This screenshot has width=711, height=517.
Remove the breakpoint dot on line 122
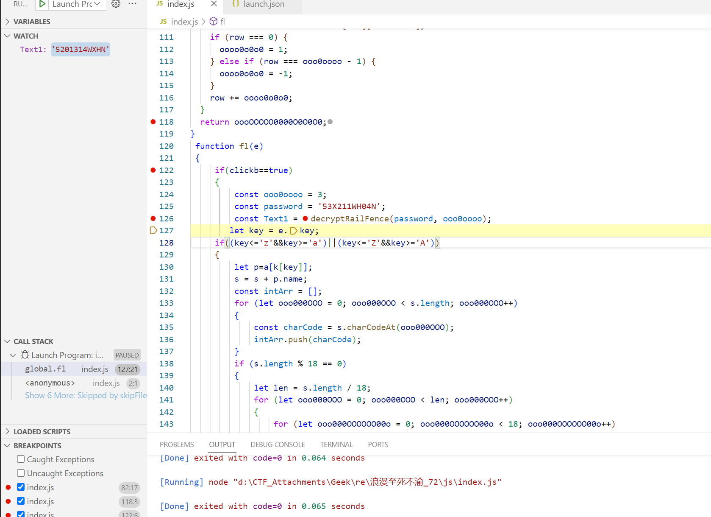pyautogui.click(x=153, y=170)
